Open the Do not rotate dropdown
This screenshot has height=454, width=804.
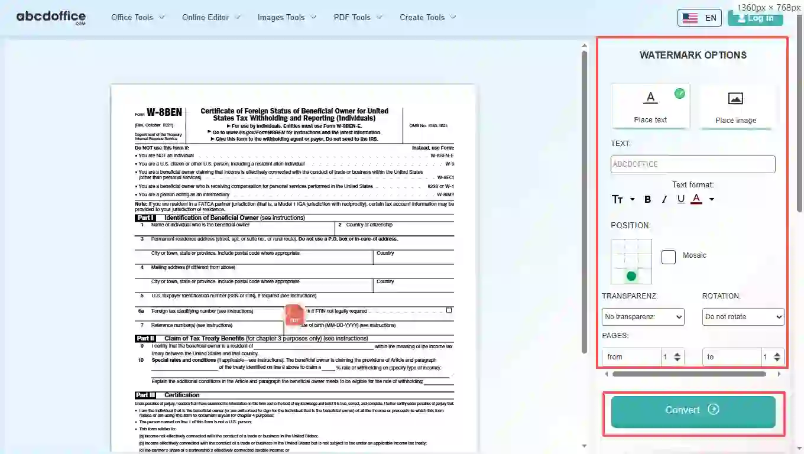(743, 317)
